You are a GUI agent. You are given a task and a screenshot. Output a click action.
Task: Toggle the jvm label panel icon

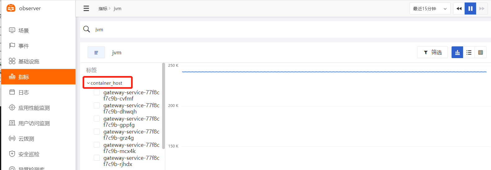96,53
